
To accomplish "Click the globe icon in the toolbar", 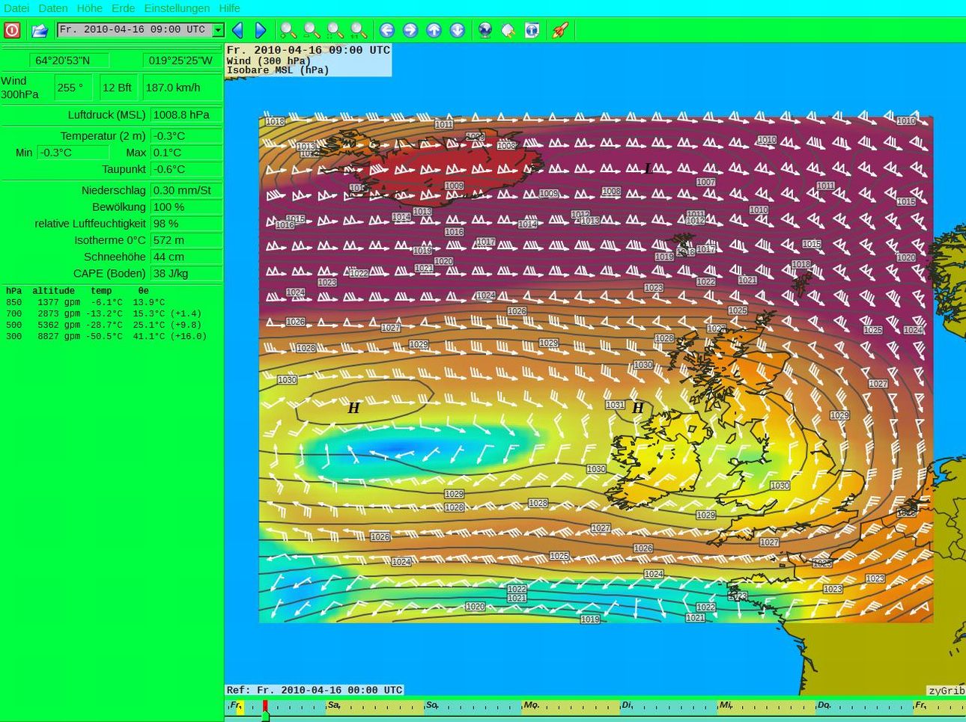I will 485,30.
